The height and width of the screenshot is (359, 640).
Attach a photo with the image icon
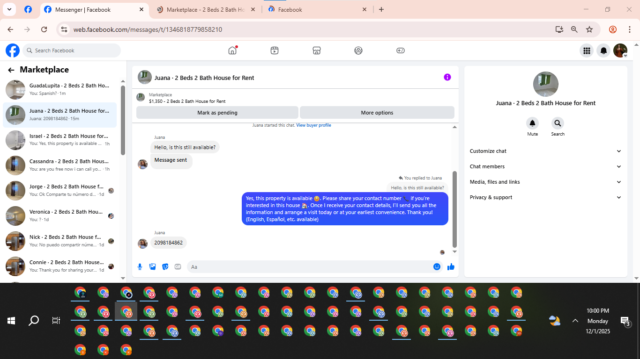(152, 266)
